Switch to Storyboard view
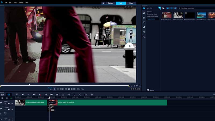The width and height of the screenshot is (215, 121). (2, 95)
